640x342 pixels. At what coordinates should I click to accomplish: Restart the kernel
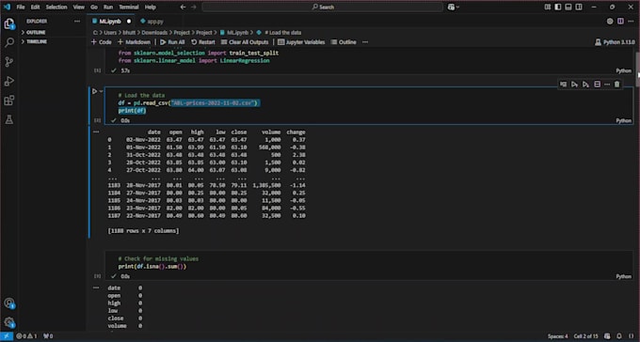(x=203, y=42)
